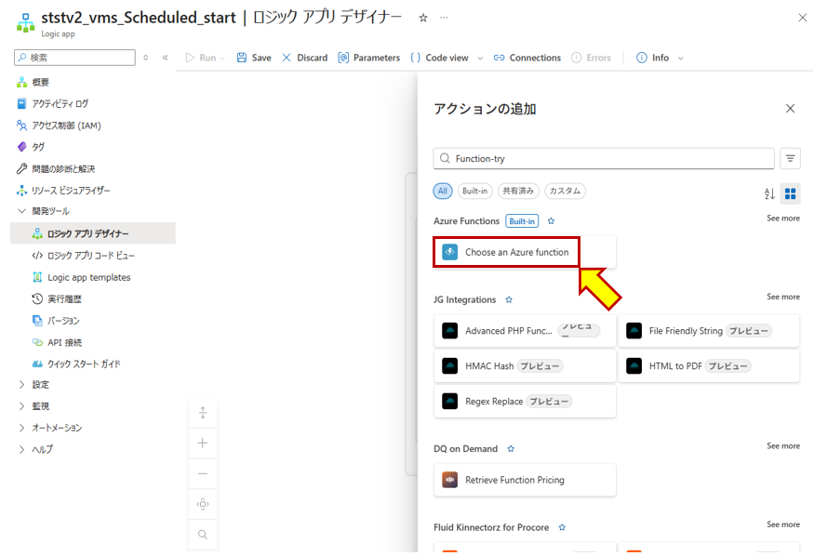The image size is (814, 556).
Task: Select the Regex Replace action
Action: (525, 401)
